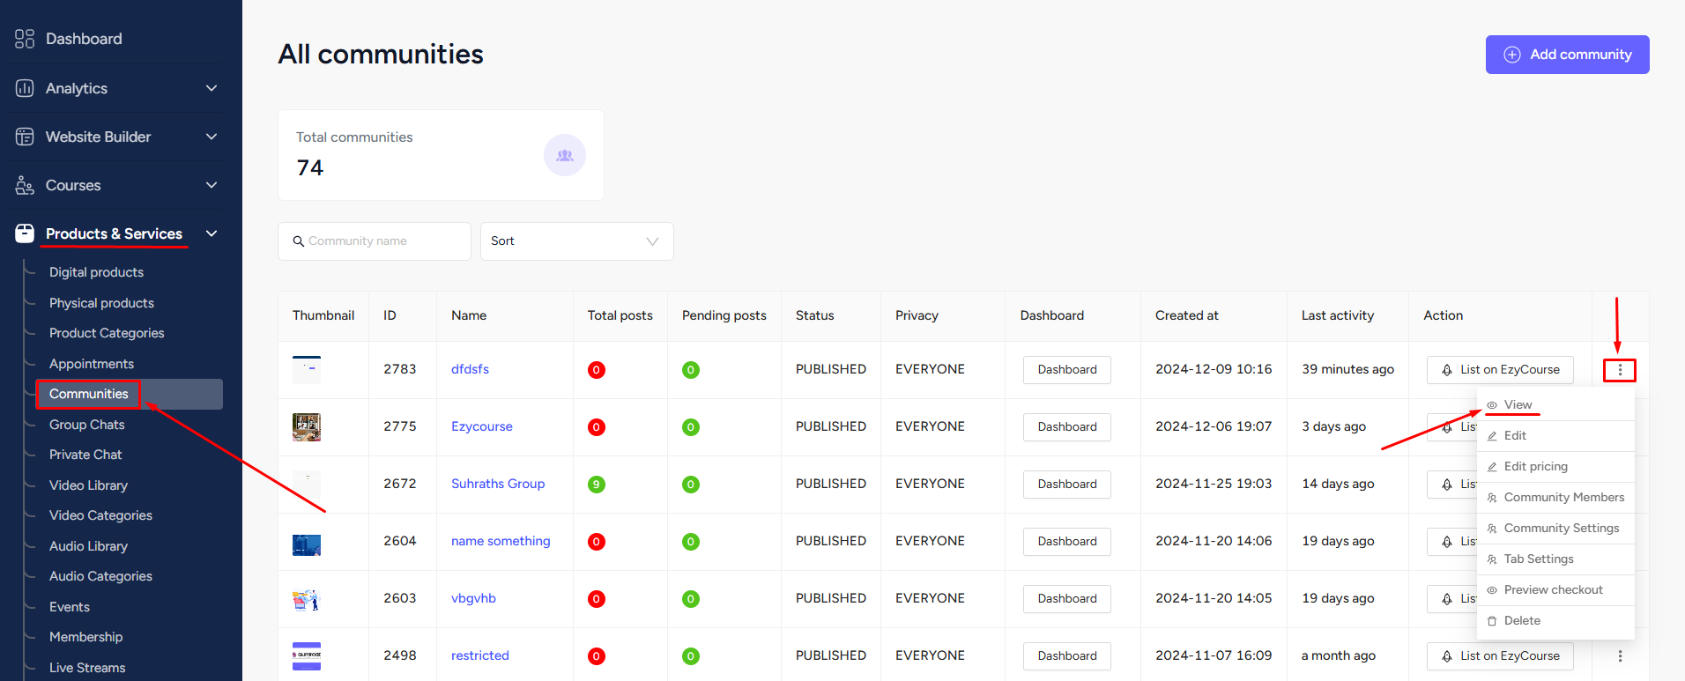The height and width of the screenshot is (681, 1685).
Task: Click the name something row thumbnail
Action: click(307, 544)
